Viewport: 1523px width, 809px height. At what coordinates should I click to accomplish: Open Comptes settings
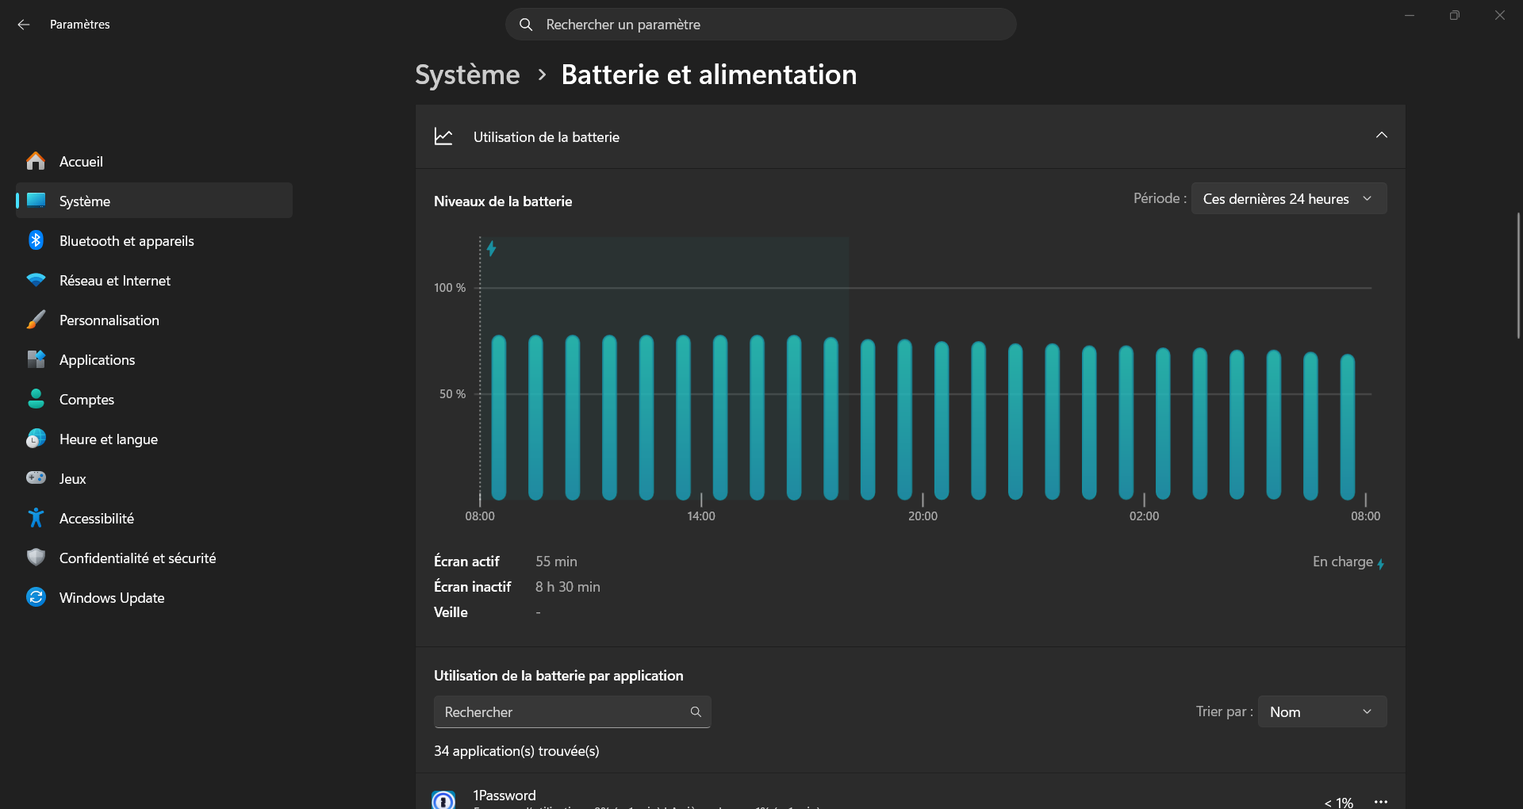tap(154, 399)
